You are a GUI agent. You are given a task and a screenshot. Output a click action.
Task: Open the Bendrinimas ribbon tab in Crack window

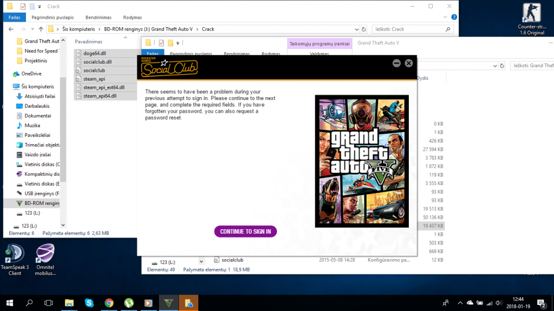coord(98,17)
